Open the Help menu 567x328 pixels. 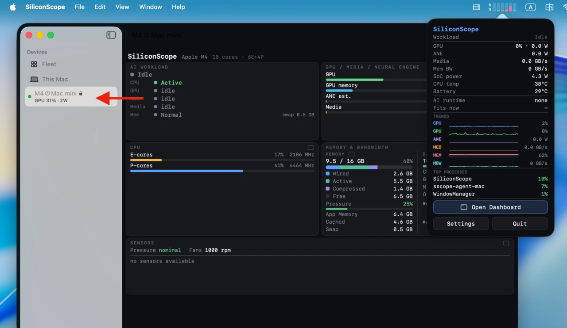(179, 7)
